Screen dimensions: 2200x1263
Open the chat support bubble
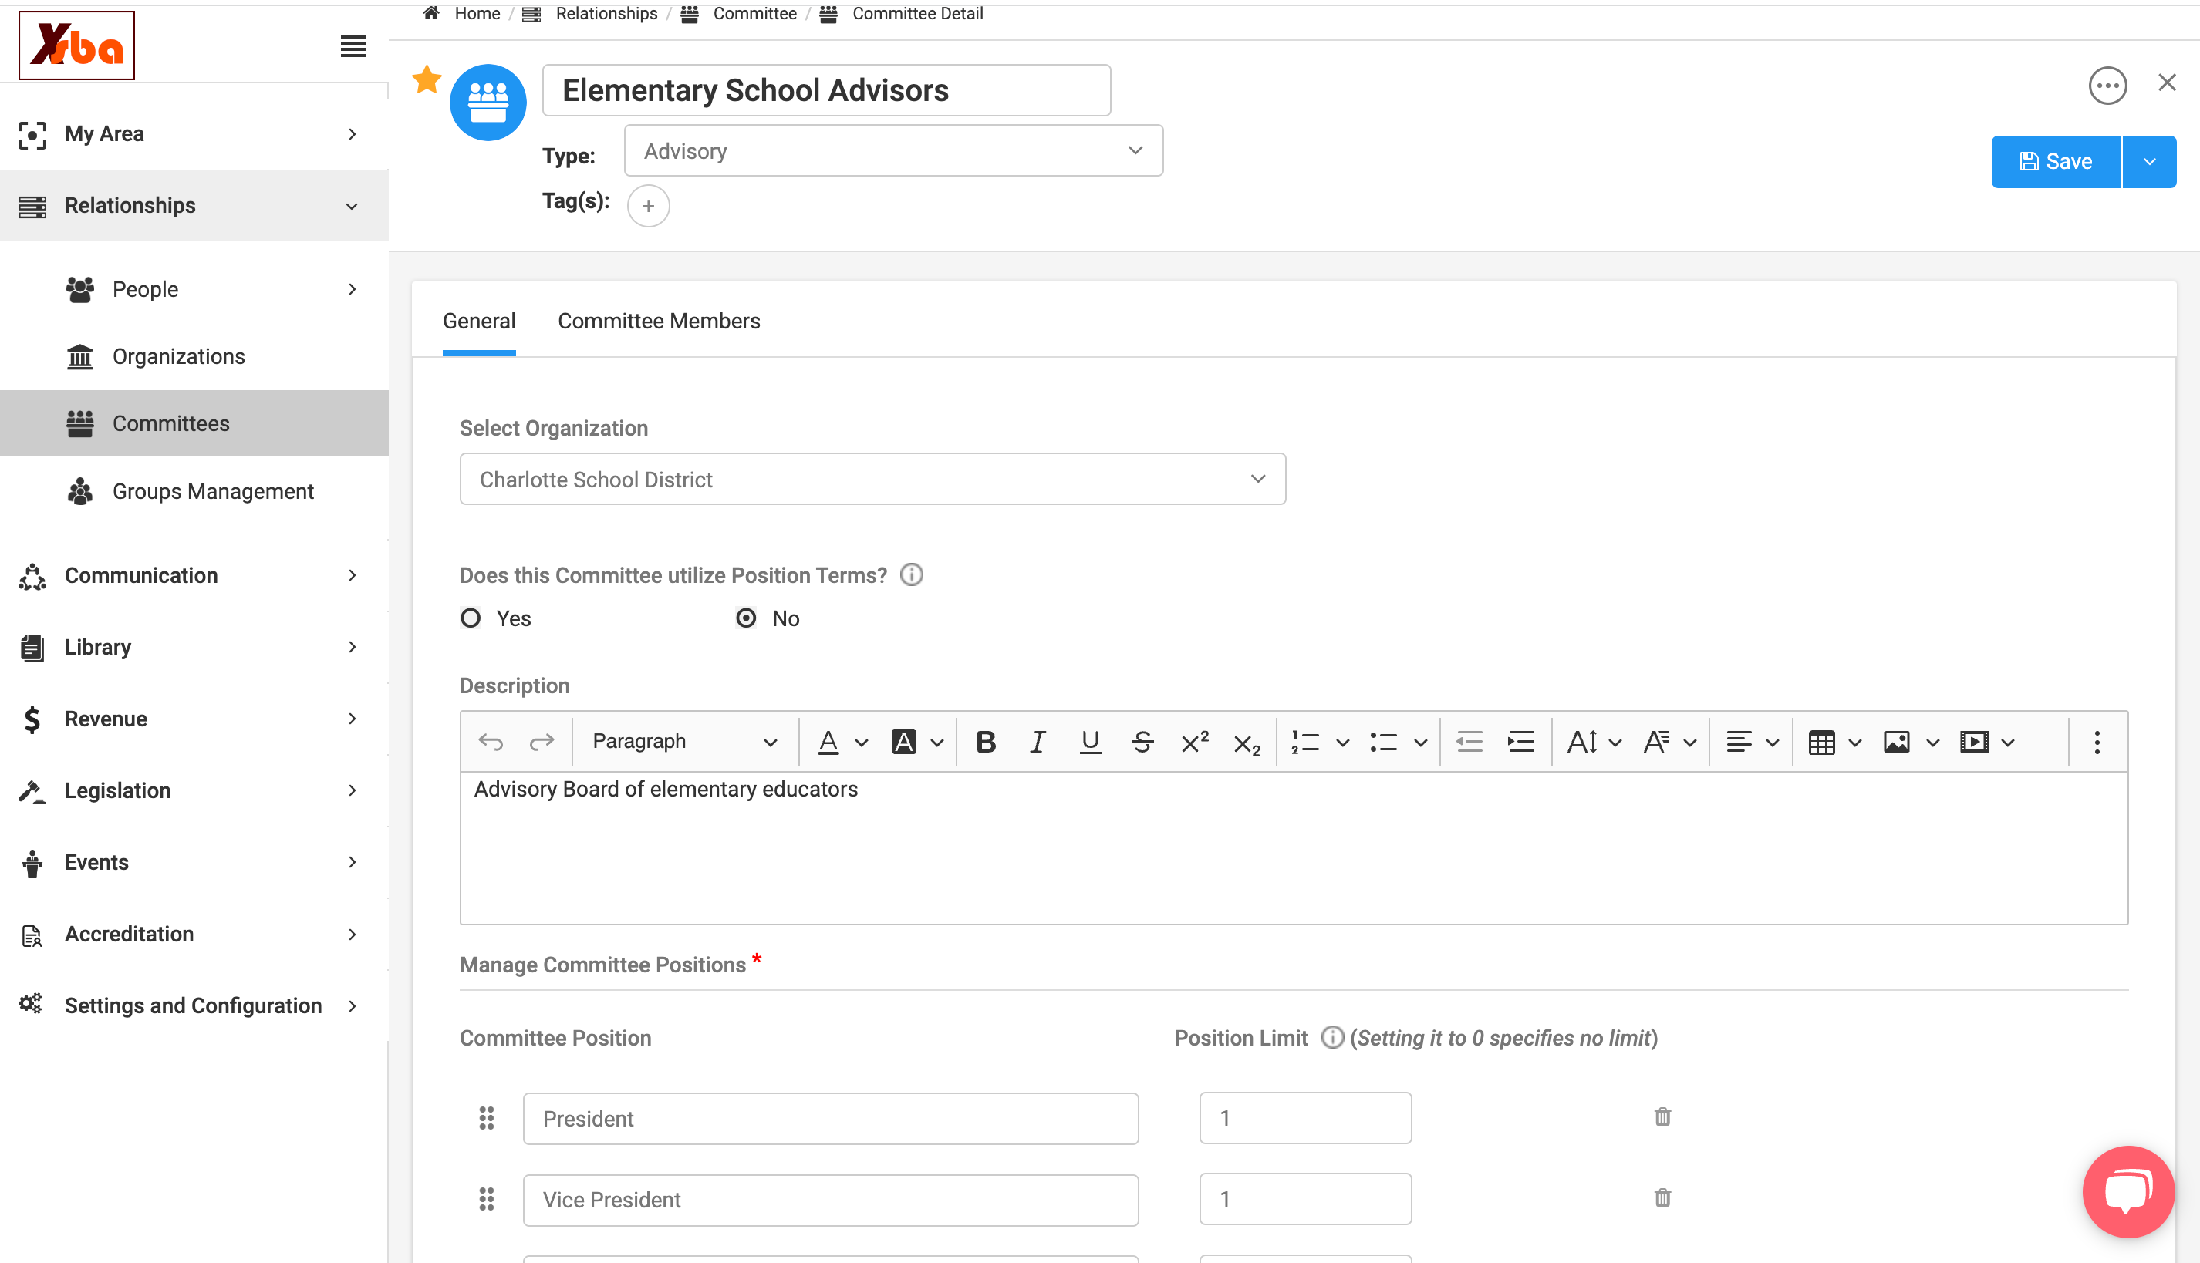(2128, 1191)
